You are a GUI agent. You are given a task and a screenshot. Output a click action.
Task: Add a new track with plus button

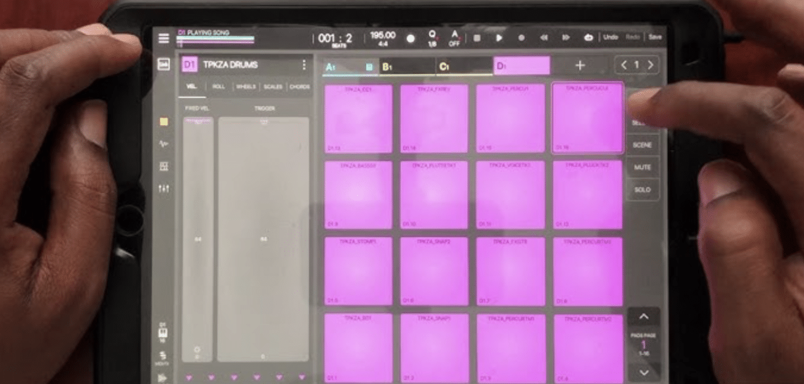point(580,66)
